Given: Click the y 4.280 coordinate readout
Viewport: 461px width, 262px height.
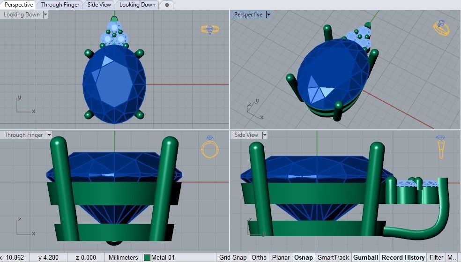Looking at the screenshot, I should [48, 258].
